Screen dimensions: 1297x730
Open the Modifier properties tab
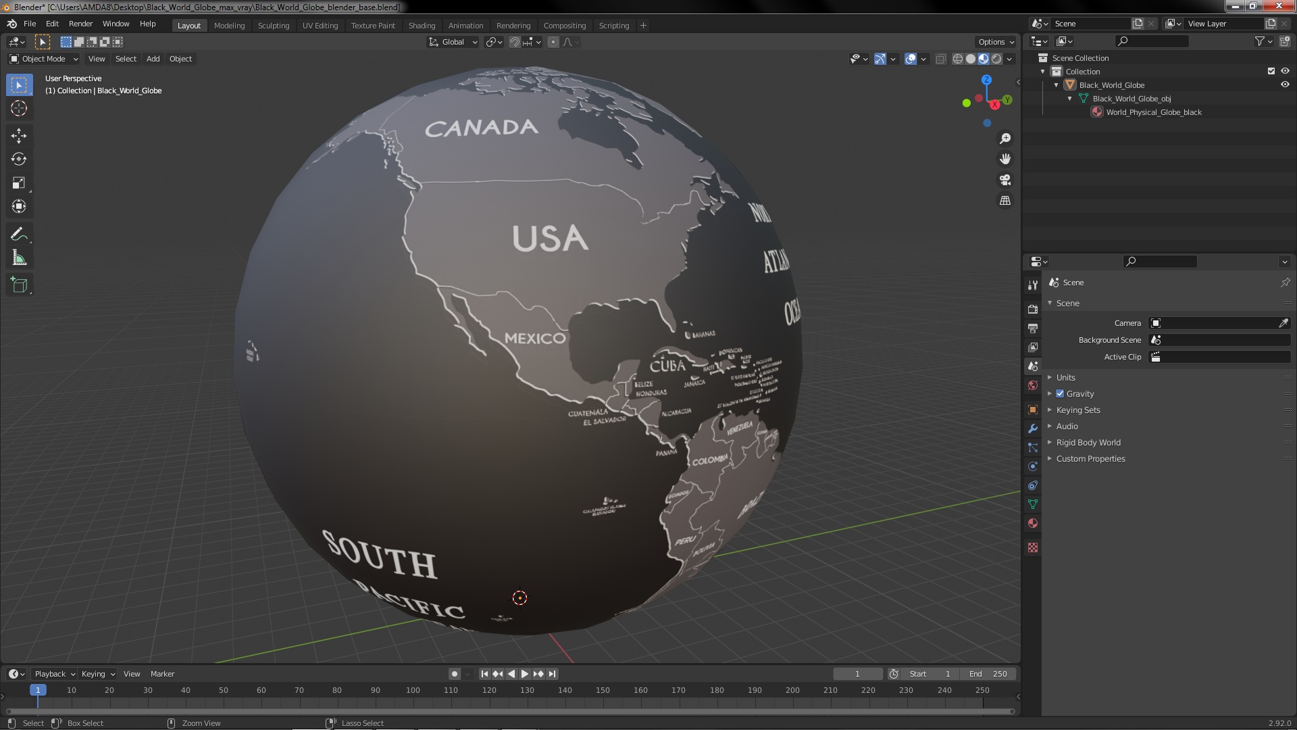[x=1032, y=429]
